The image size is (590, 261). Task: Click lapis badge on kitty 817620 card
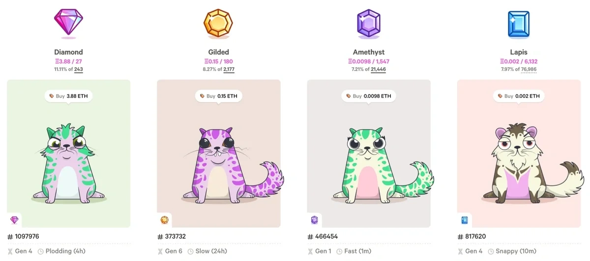point(464,220)
